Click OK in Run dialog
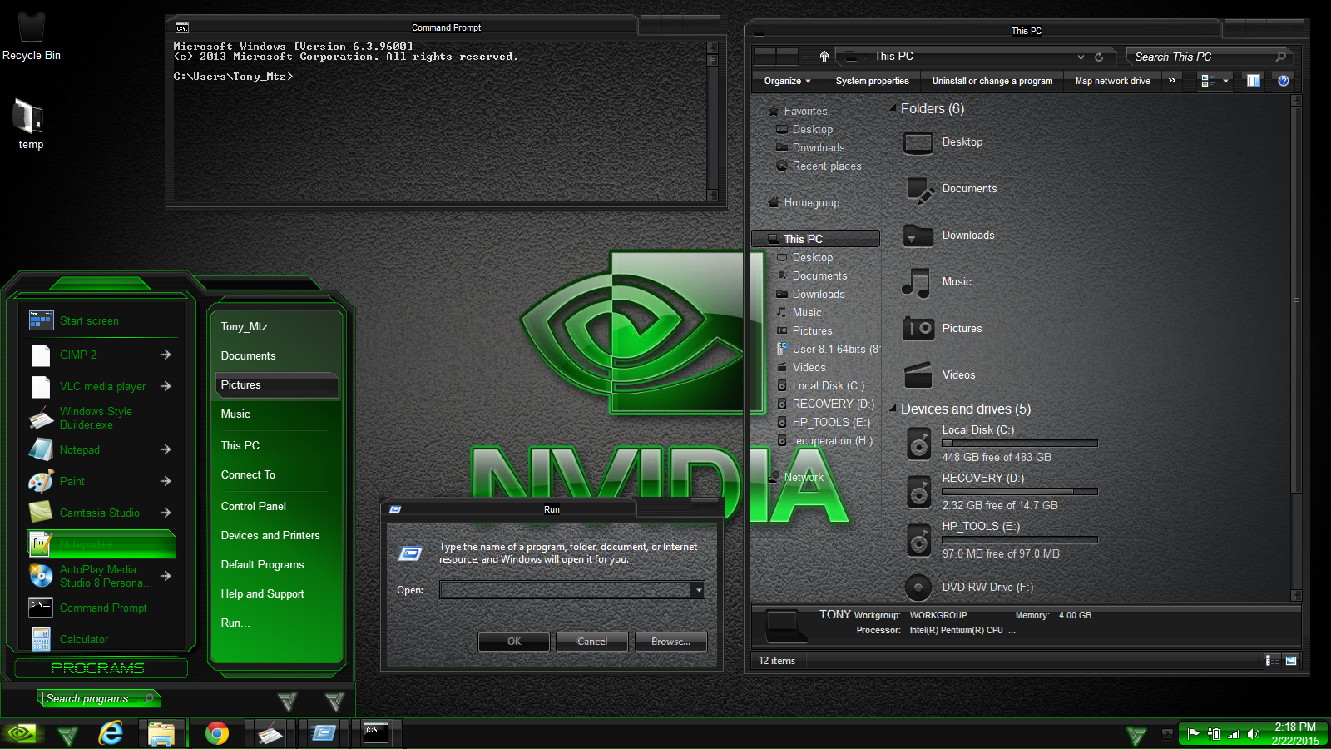Viewport: 1331px width, 749px height. (514, 642)
